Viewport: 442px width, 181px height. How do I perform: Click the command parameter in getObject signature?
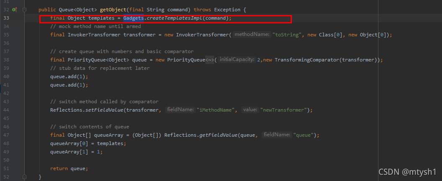(x=178, y=10)
